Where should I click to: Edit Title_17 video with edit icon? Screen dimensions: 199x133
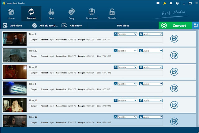point(174,105)
